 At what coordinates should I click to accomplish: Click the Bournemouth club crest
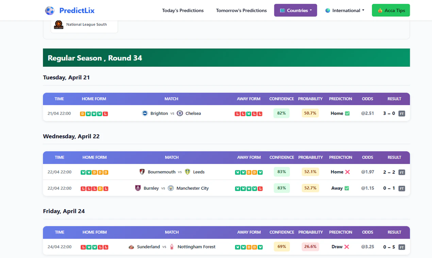pos(142,172)
